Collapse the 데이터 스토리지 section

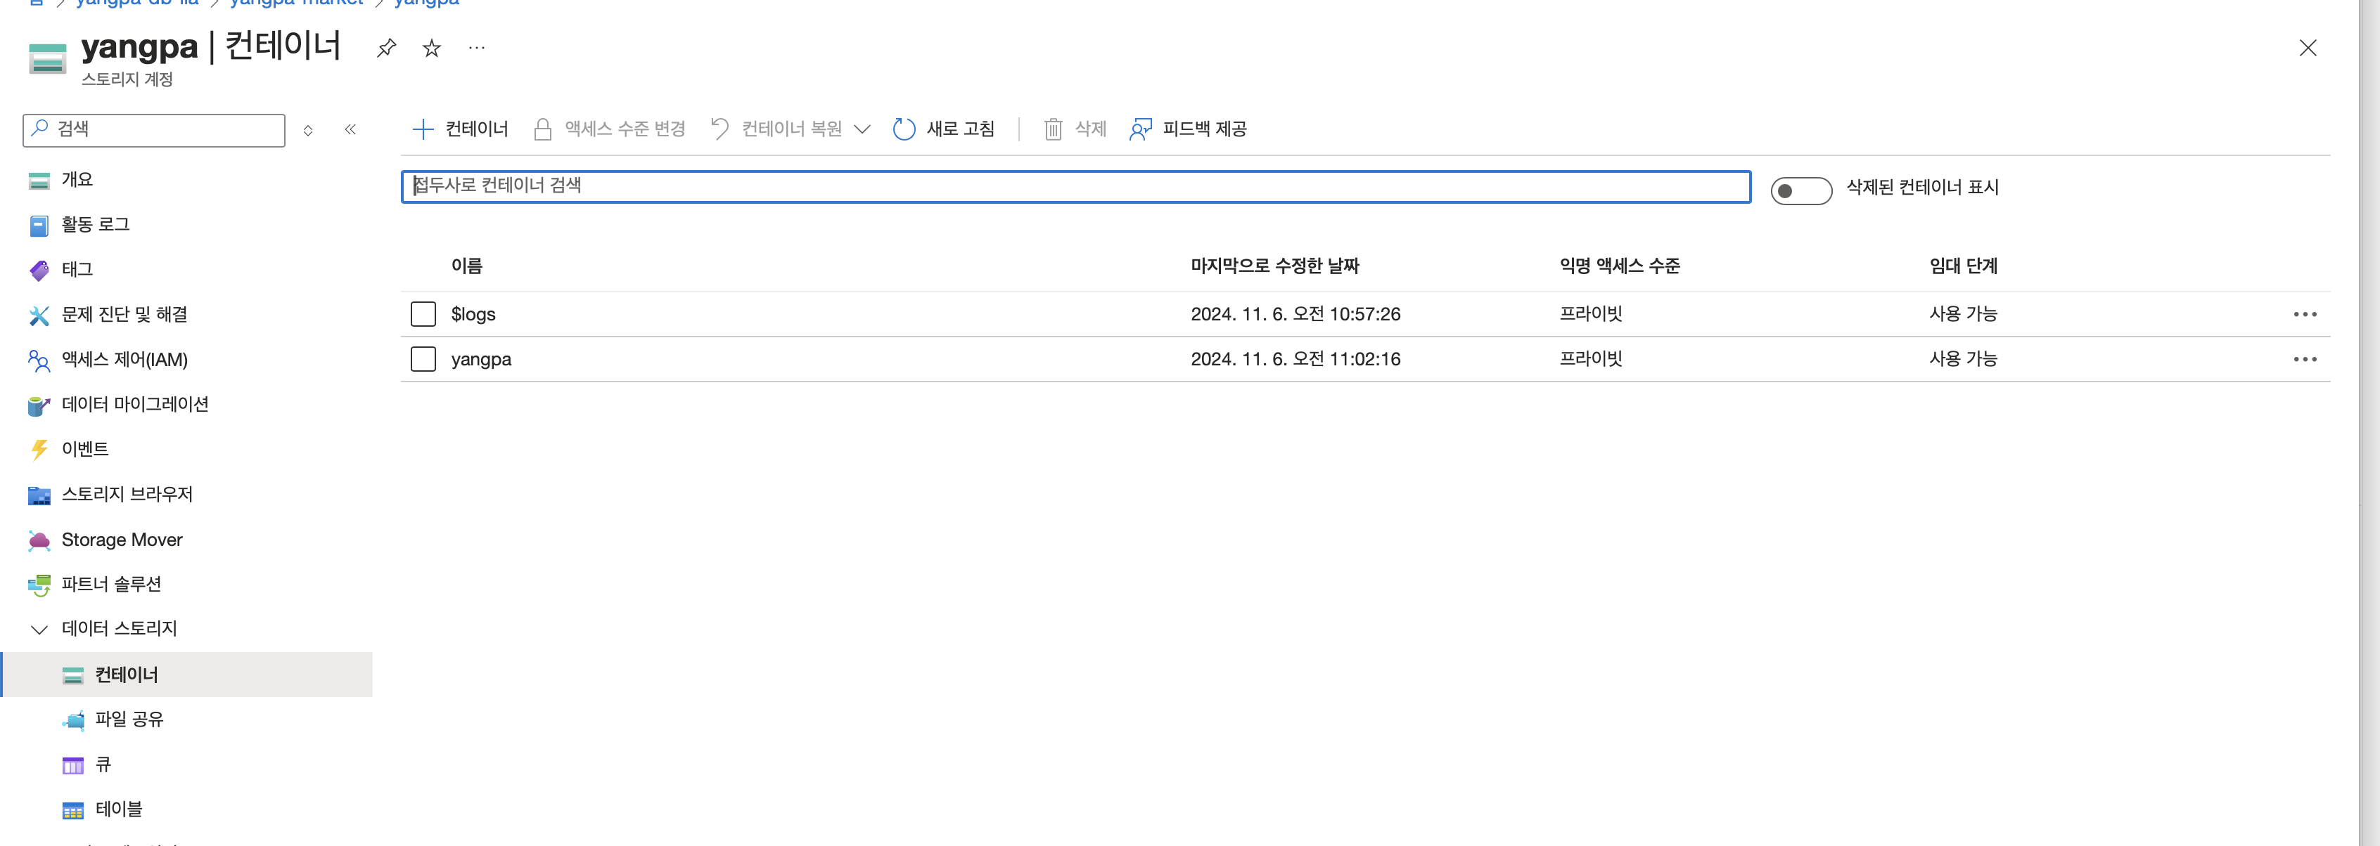pyautogui.click(x=39, y=629)
